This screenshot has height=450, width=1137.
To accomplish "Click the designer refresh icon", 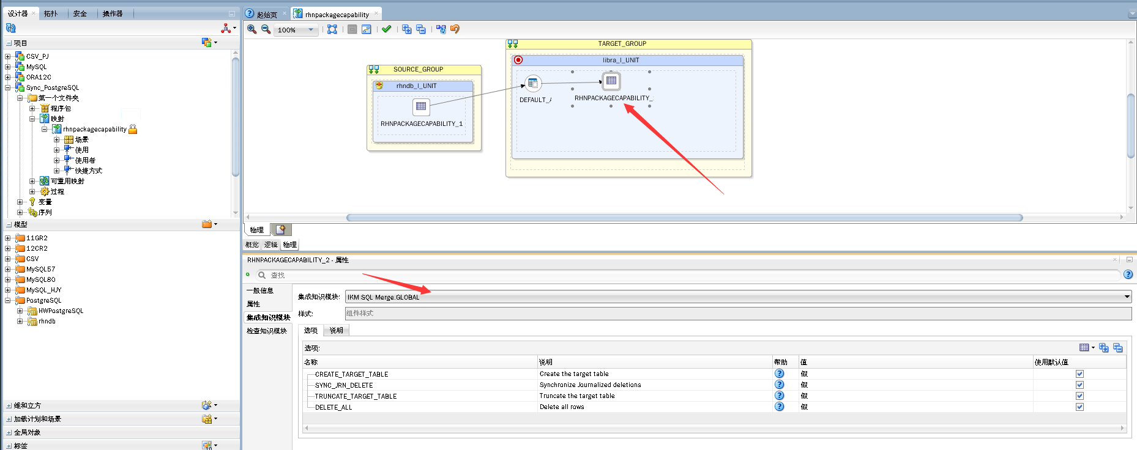I will (x=10, y=28).
